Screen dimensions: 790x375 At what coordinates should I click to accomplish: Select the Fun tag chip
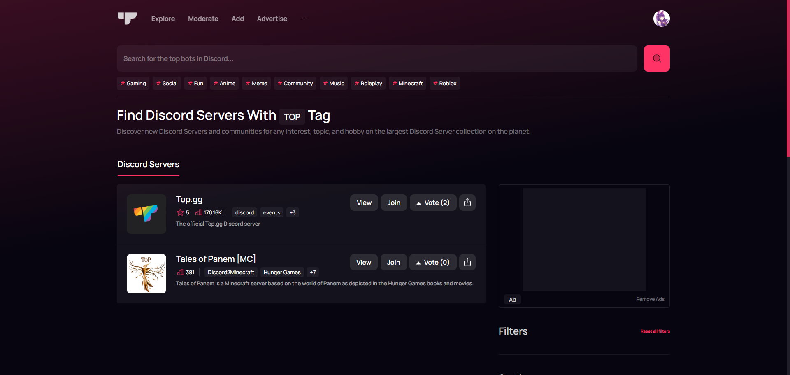click(x=195, y=83)
